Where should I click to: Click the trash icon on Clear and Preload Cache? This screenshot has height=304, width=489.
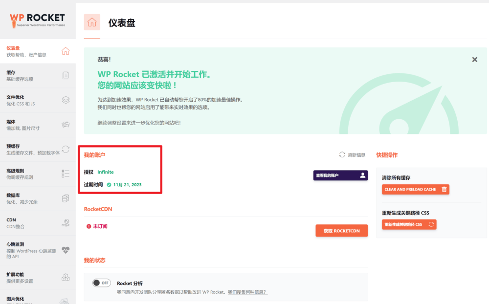click(x=444, y=189)
